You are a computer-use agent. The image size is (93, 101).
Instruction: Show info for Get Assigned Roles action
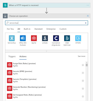coord(83,96)
